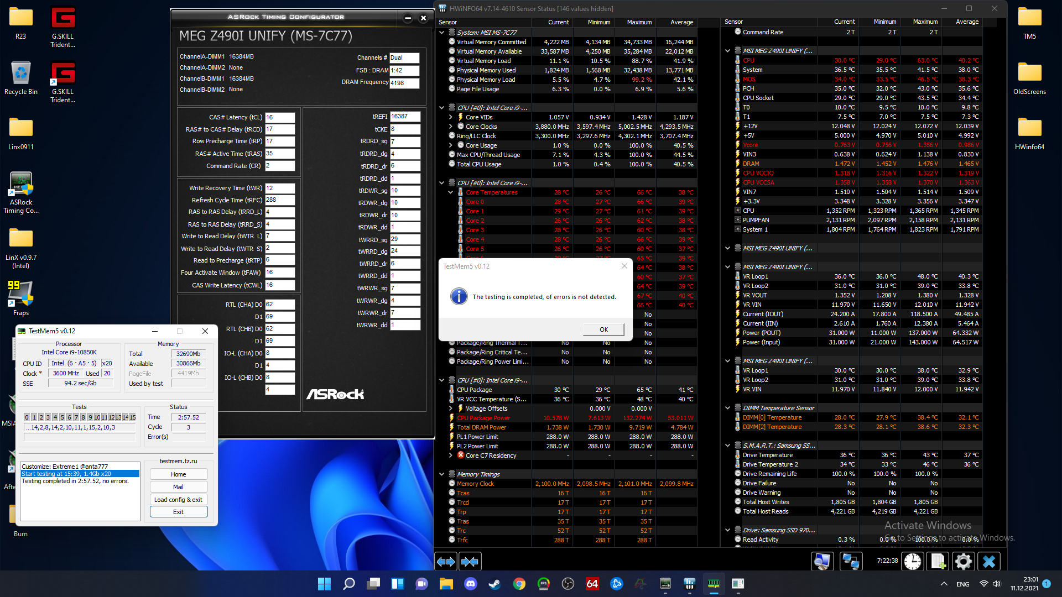Collapse the Memory Timings sensor group
This screenshot has width=1062, height=597.
(442, 474)
